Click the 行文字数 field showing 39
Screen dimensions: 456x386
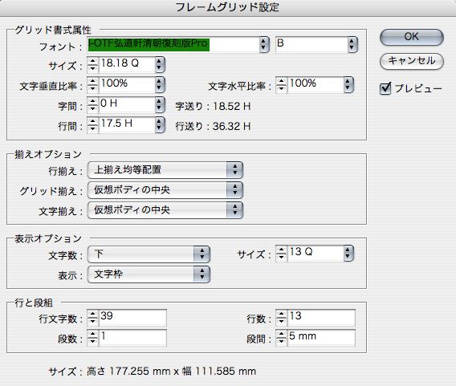pos(133,318)
